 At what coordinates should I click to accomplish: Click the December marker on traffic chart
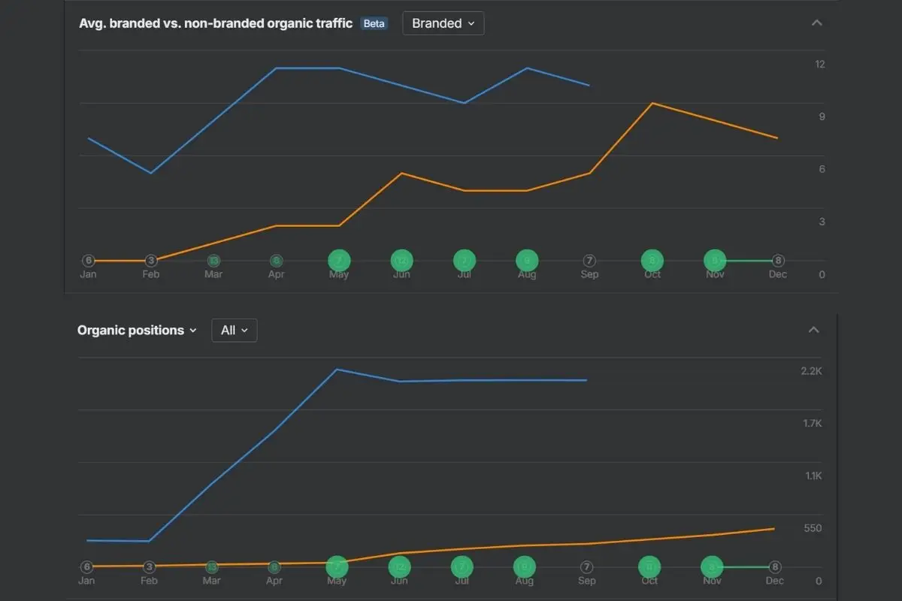tap(778, 261)
